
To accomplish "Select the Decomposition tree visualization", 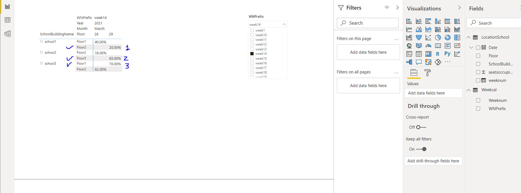I will 409,62.
